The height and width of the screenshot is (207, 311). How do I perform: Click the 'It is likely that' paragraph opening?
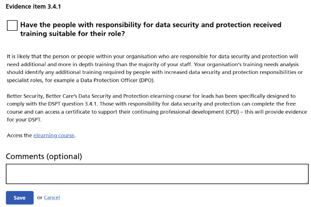coord(26,57)
